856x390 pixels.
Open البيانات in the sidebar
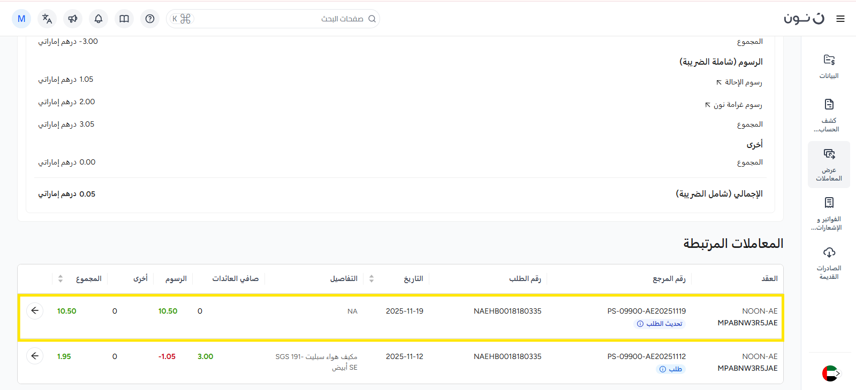coord(829,66)
